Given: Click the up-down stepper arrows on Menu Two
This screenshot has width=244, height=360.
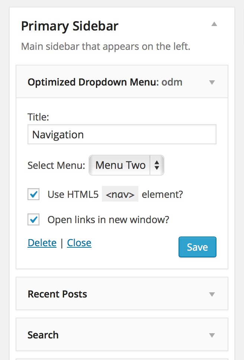Looking at the screenshot, I should pyautogui.click(x=157, y=165).
